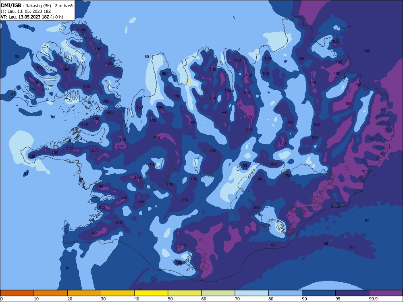The height and width of the screenshot is (302, 403).
Task: Click the dark orange 0-10 legend swatch
Action: coord(17,293)
